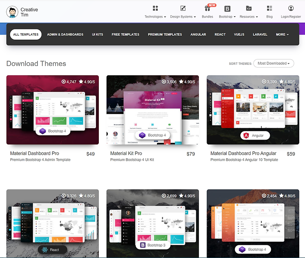Click Bootstrap 4 cube icon on orange dashboard card
Image resolution: width=305 pixels, height=258 pixels.
pos(242,249)
